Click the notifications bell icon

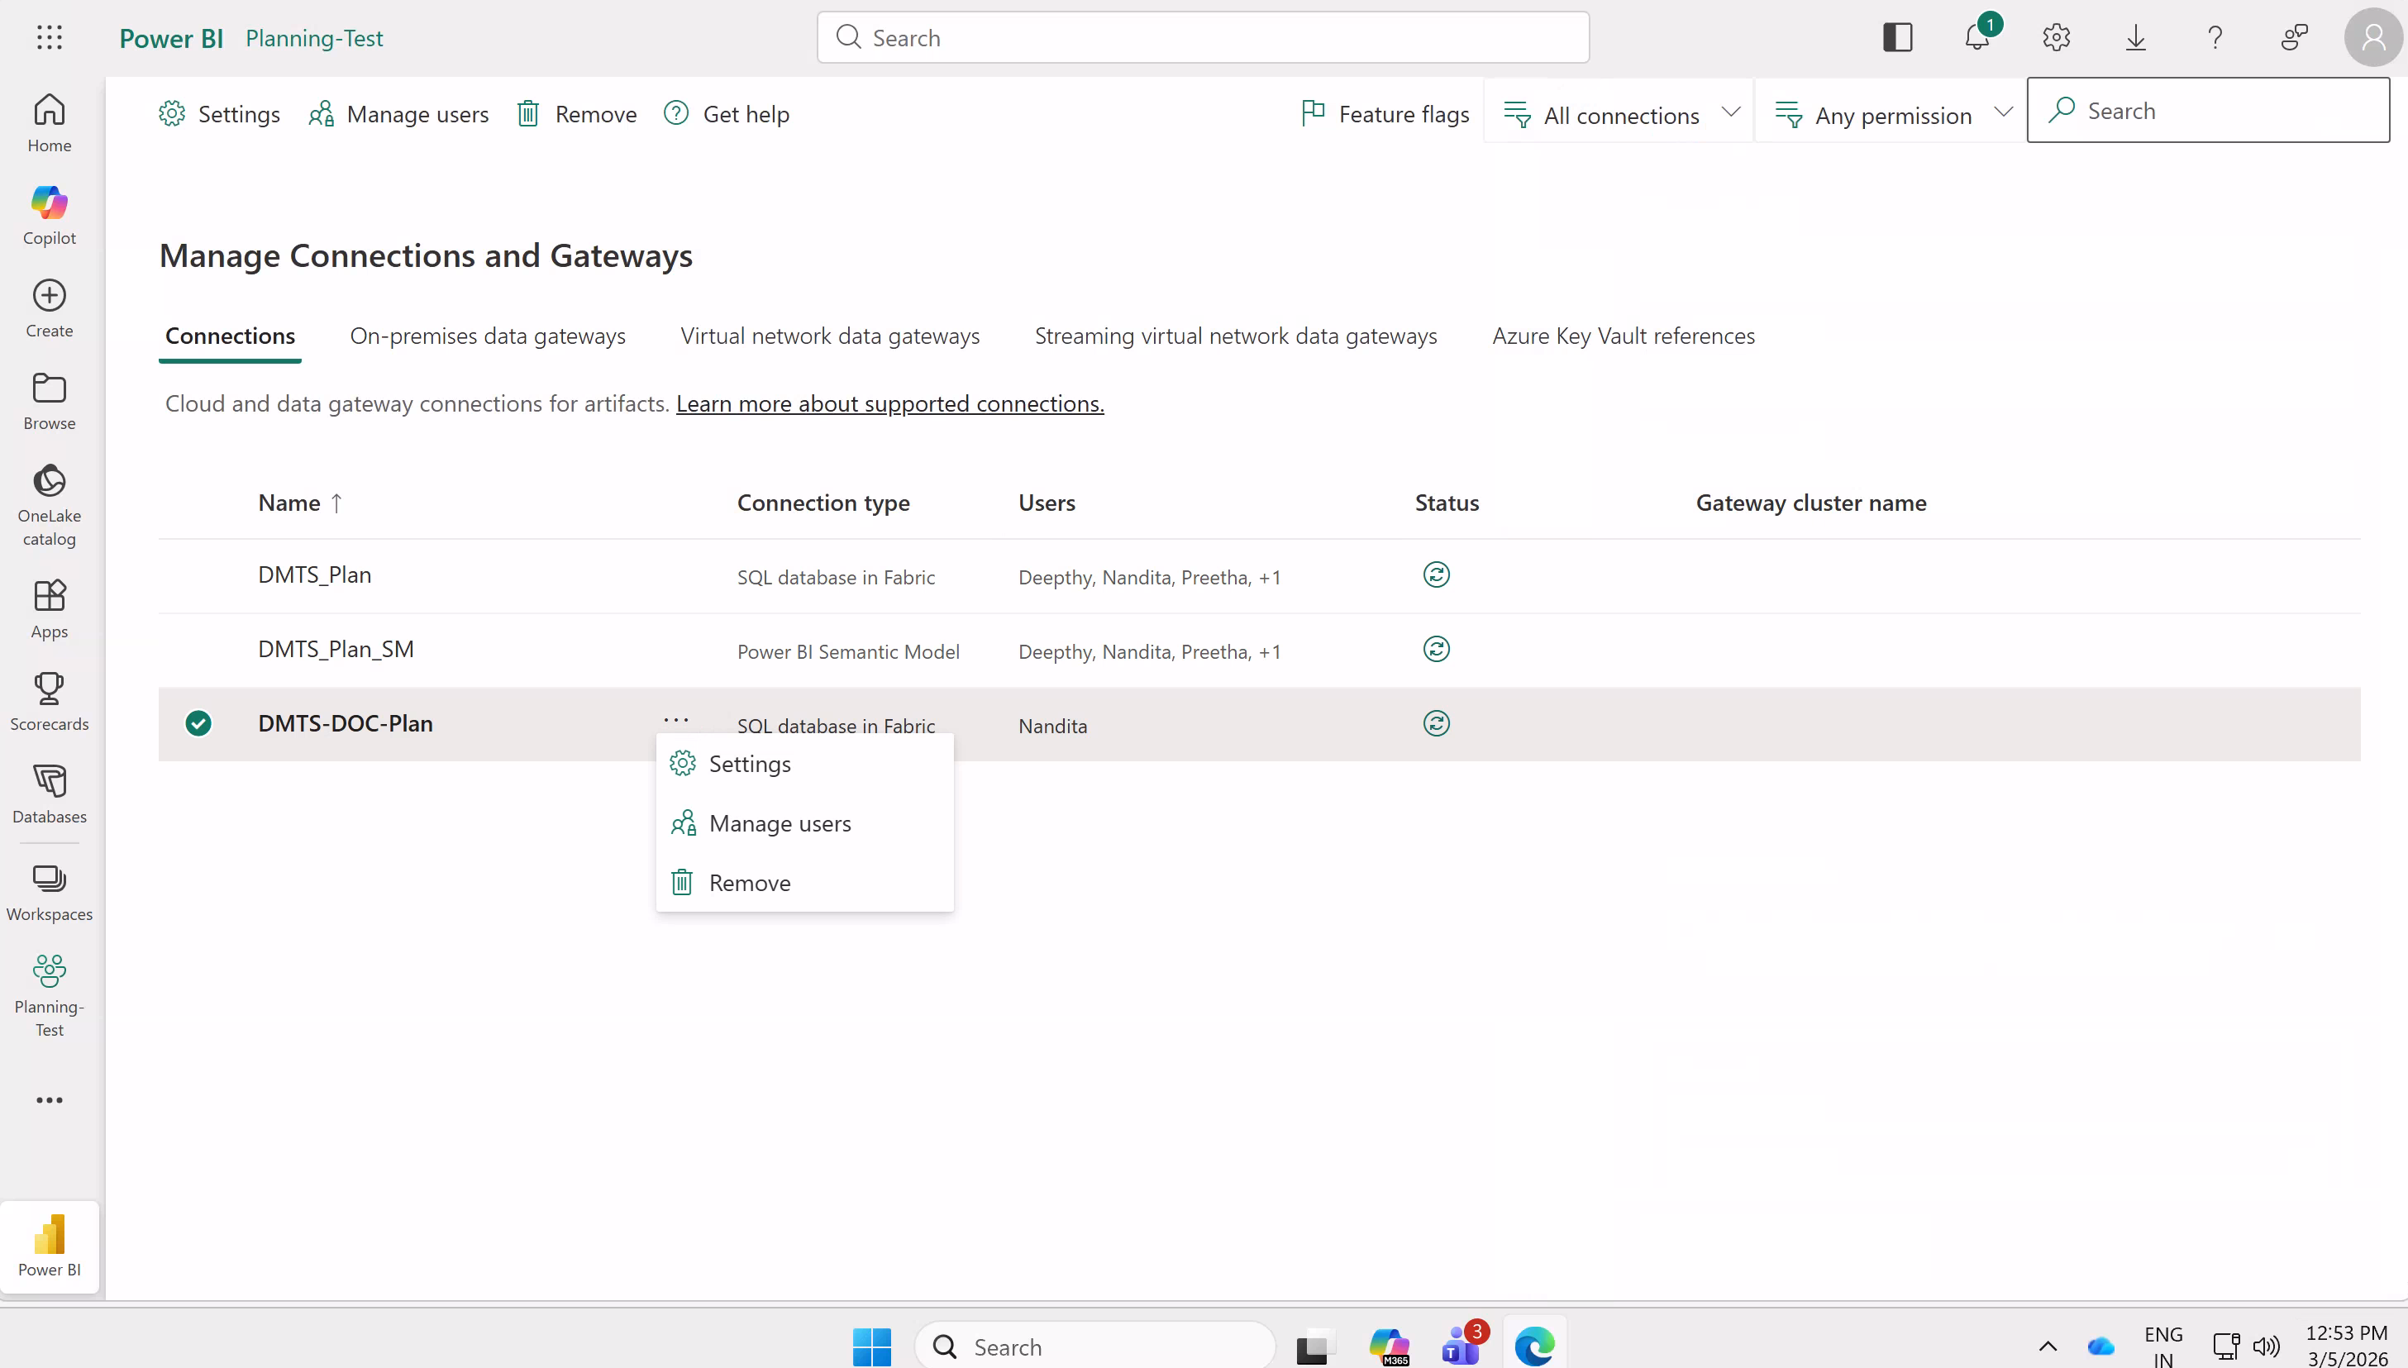1976,37
